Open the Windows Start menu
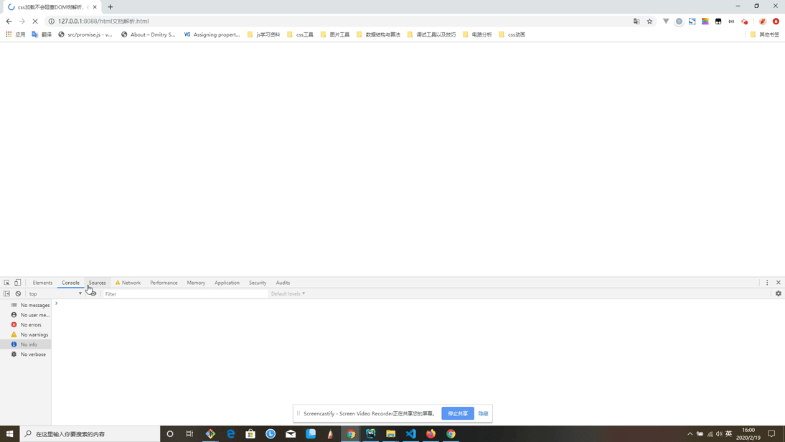The height and width of the screenshot is (442, 785). pos(9,434)
